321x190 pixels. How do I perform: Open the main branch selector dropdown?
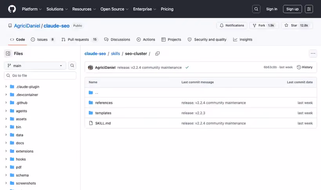pyautogui.click(x=35, y=66)
